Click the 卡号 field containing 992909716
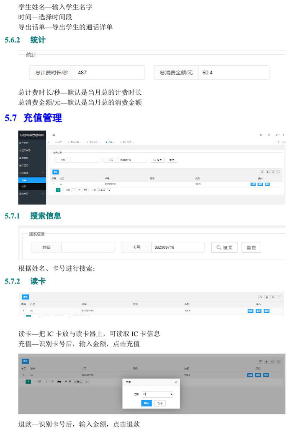The width and height of the screenshot is (293, 432). click(177, 247)
